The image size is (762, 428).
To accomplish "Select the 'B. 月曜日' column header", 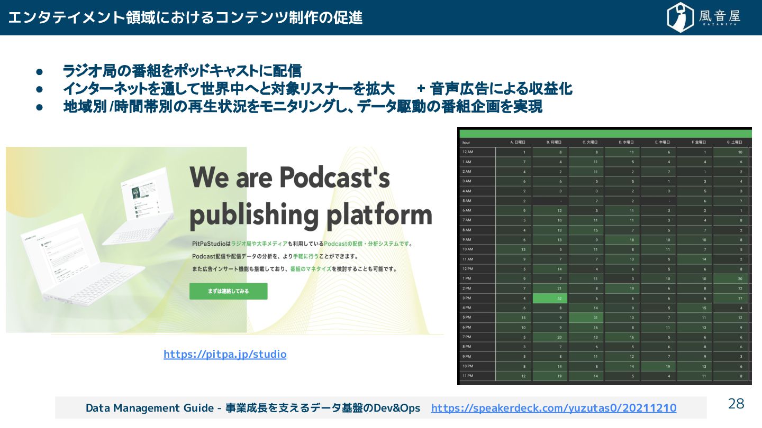I will point(554,142).
